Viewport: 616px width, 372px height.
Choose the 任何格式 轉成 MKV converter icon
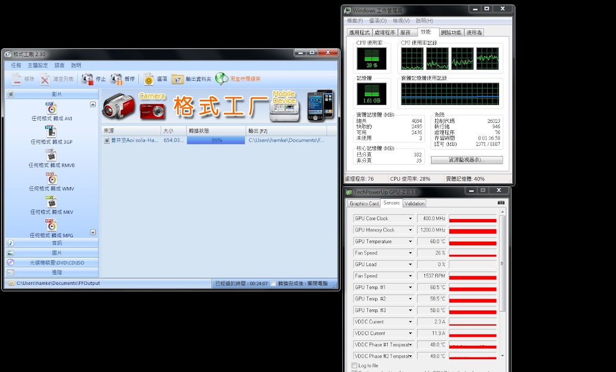51,201
